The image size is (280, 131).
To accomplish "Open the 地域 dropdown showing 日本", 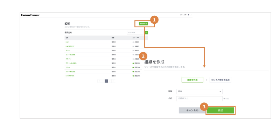I will coord(199,92).
